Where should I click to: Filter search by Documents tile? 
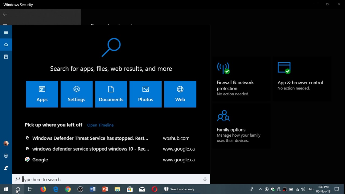click(111, 94)
